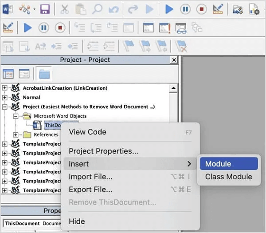Click the Save (floppy disk) icon
Image resolution: width=266 pixels, height=233 pixels.
(x=44, y=9)
